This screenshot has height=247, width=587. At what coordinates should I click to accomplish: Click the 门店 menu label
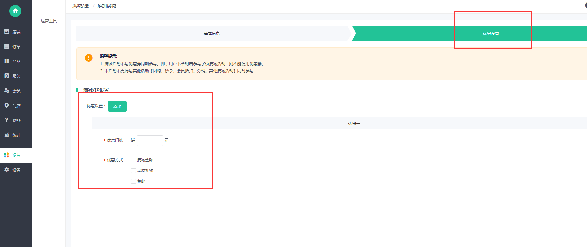pyautogui.click(x=16, y=106)
